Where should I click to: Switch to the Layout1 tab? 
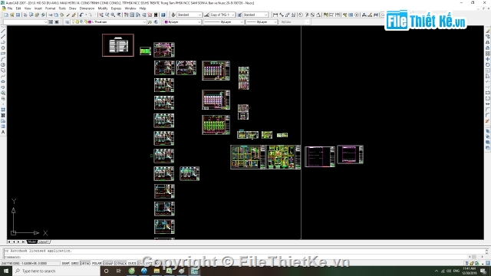click(44, 242)
